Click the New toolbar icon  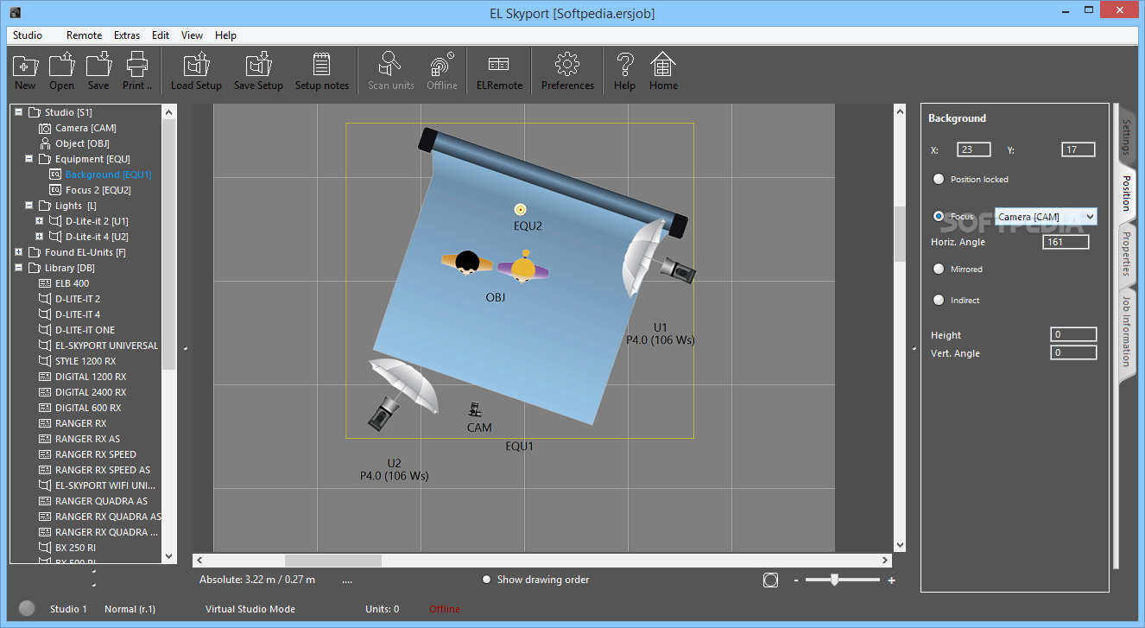[x=25, y=71]
